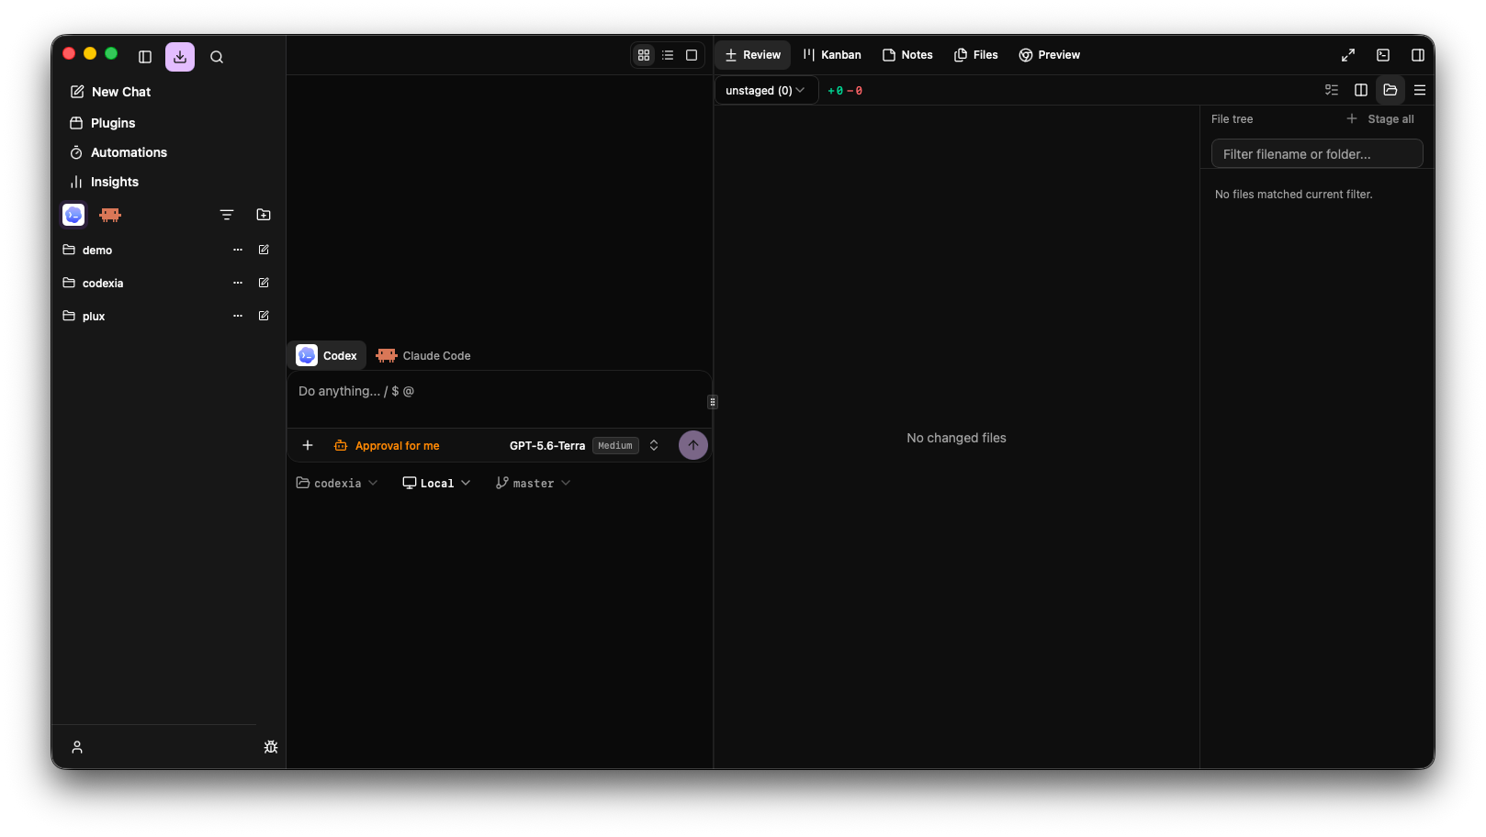Click the expand fullscreen arrows icon
Screen dimensions: 1486x837
(1348, 55)
